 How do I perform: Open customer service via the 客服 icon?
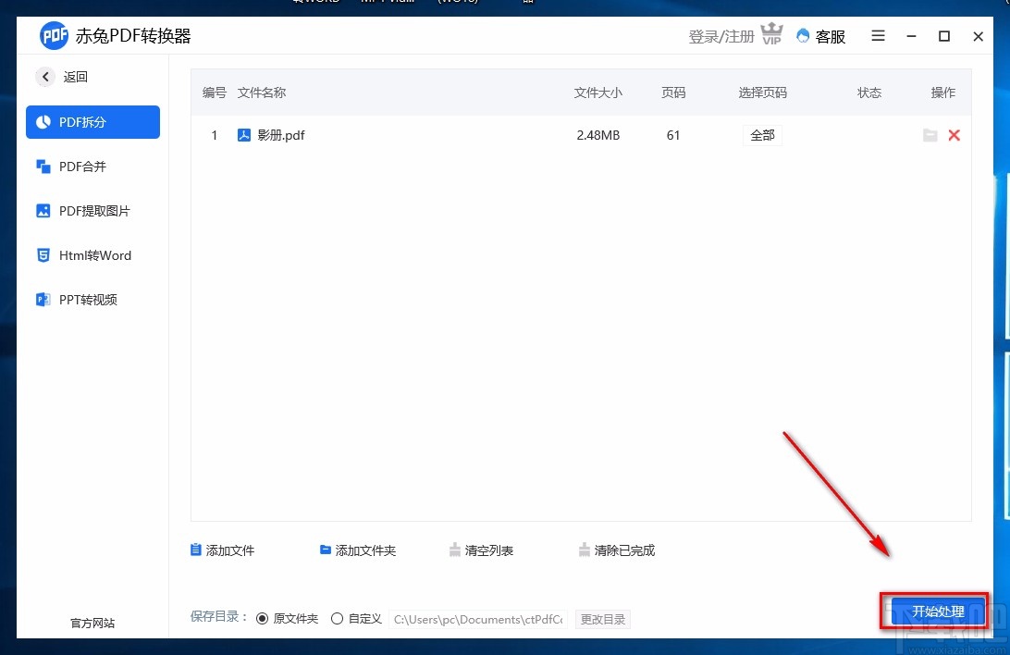pos(820,36)
